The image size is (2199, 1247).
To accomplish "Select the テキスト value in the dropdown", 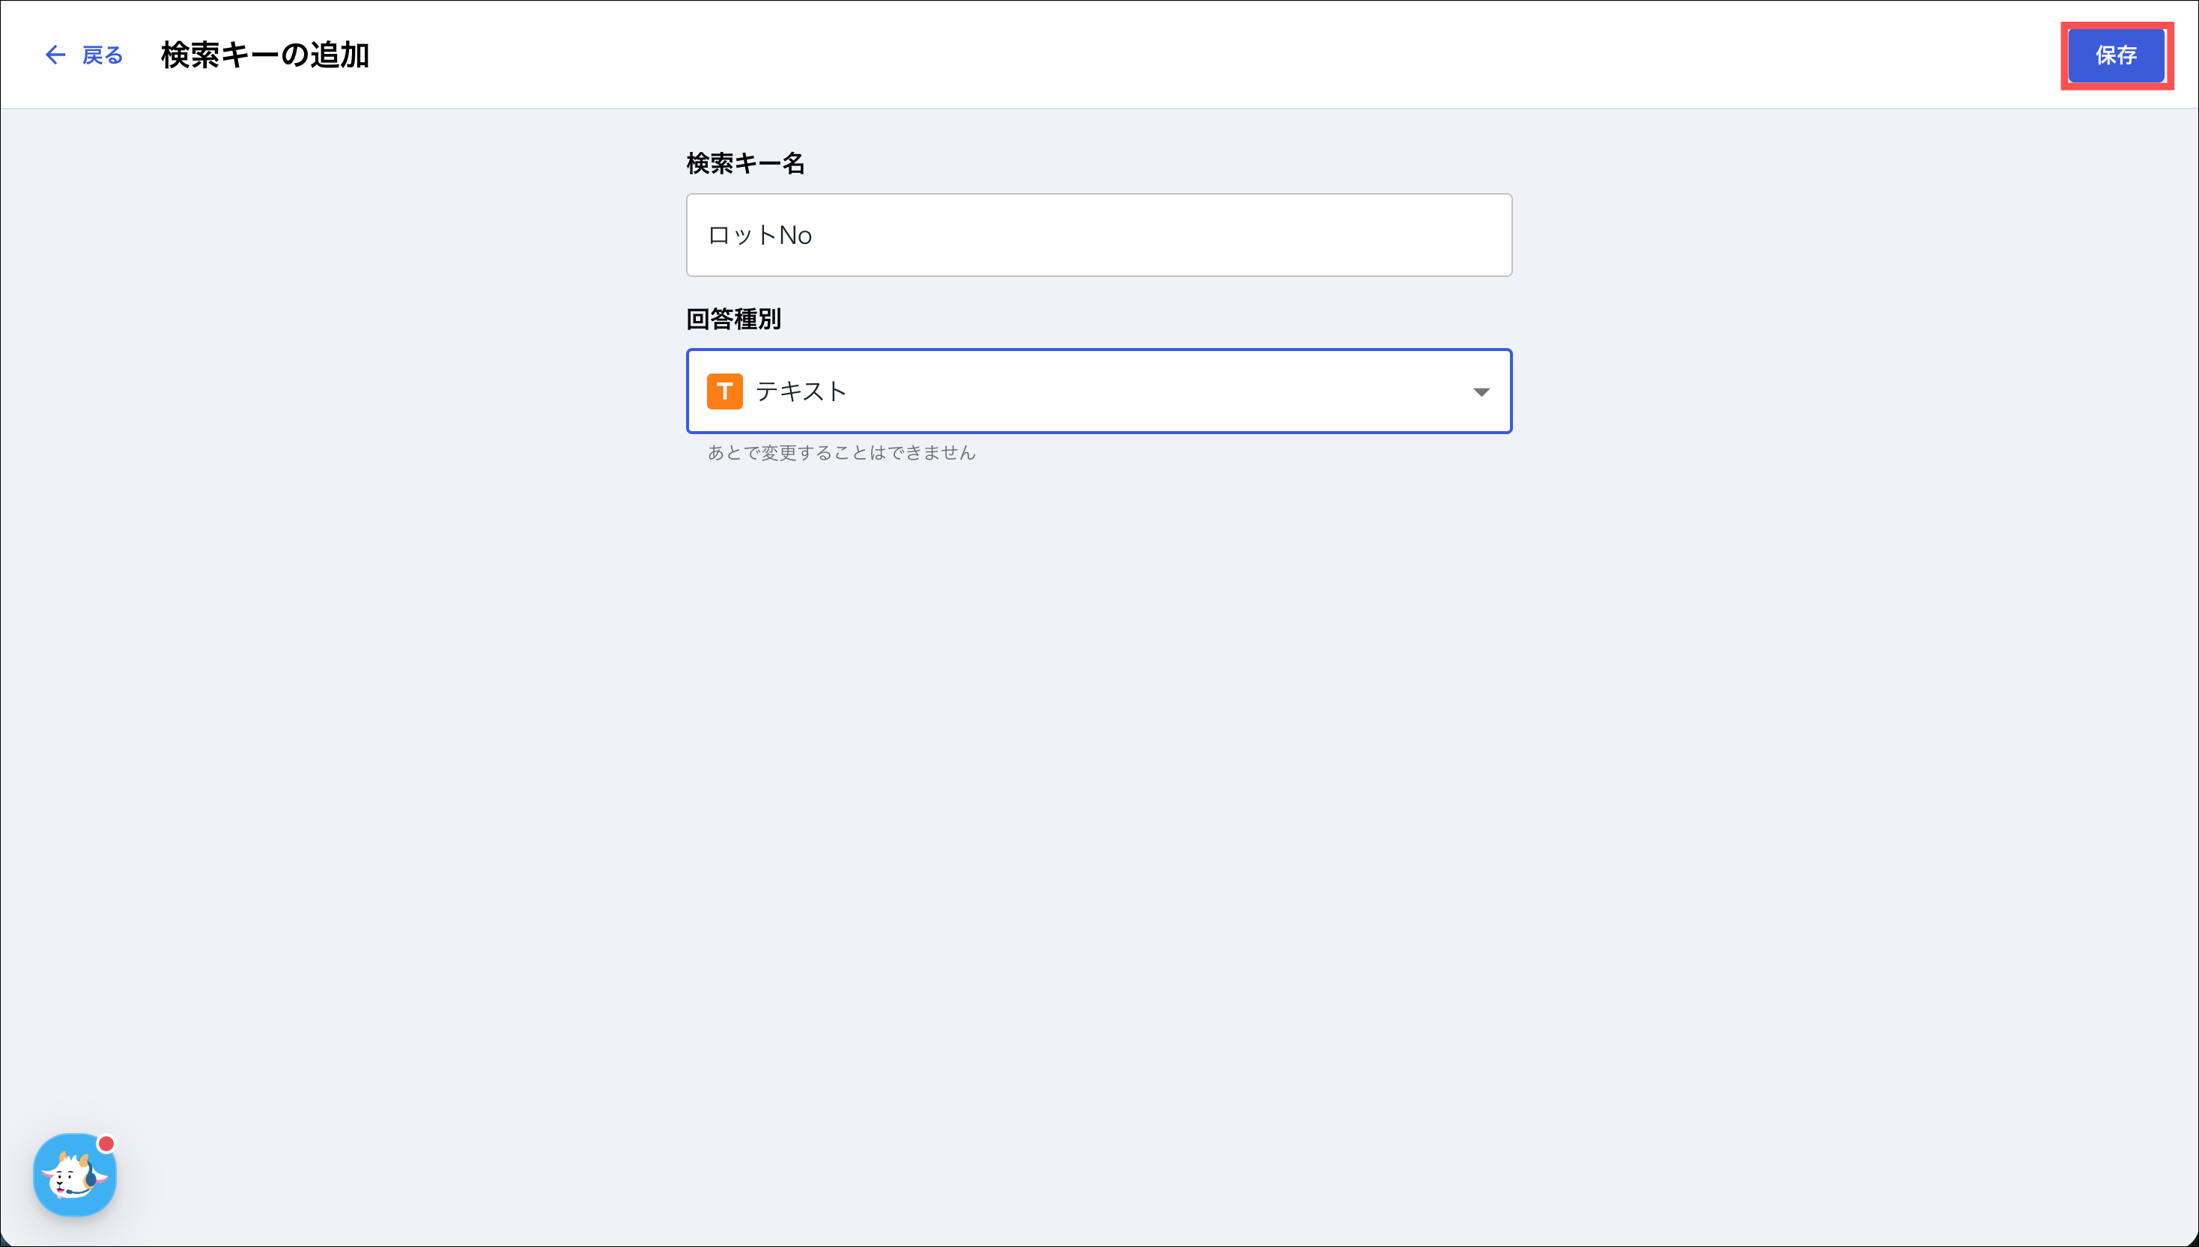I will [801, 391].
